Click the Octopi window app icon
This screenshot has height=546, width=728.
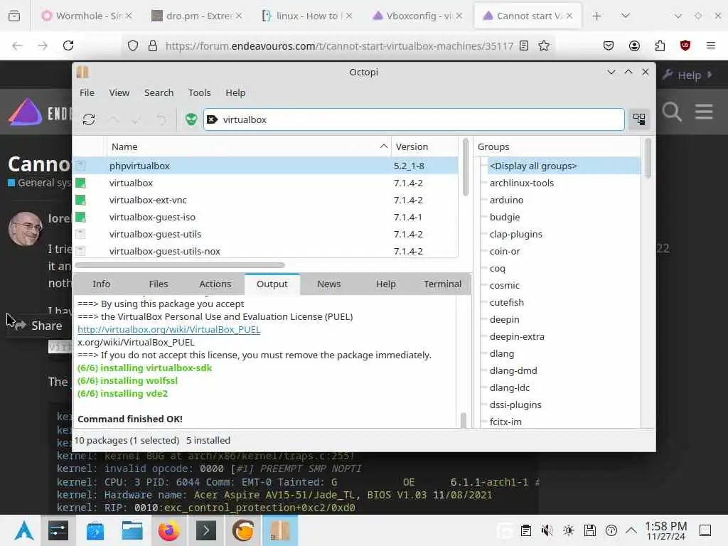point(82,72)
